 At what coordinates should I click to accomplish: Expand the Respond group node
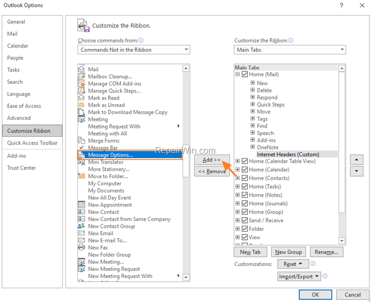tap(253, 97)
